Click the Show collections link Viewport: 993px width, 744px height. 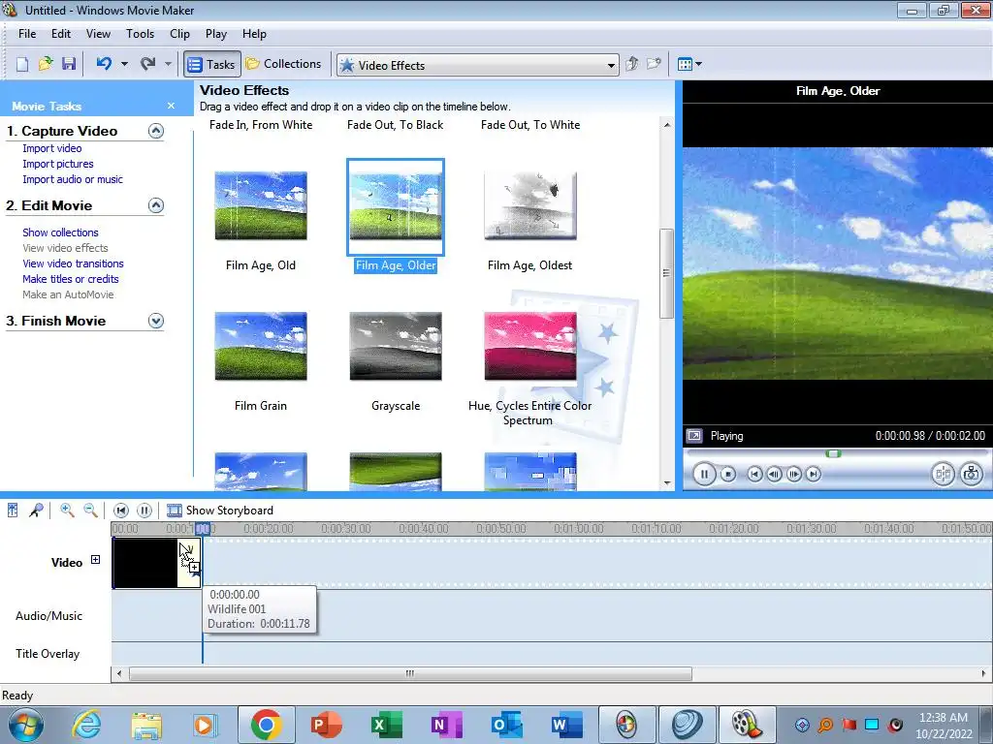tap(60, 232)
